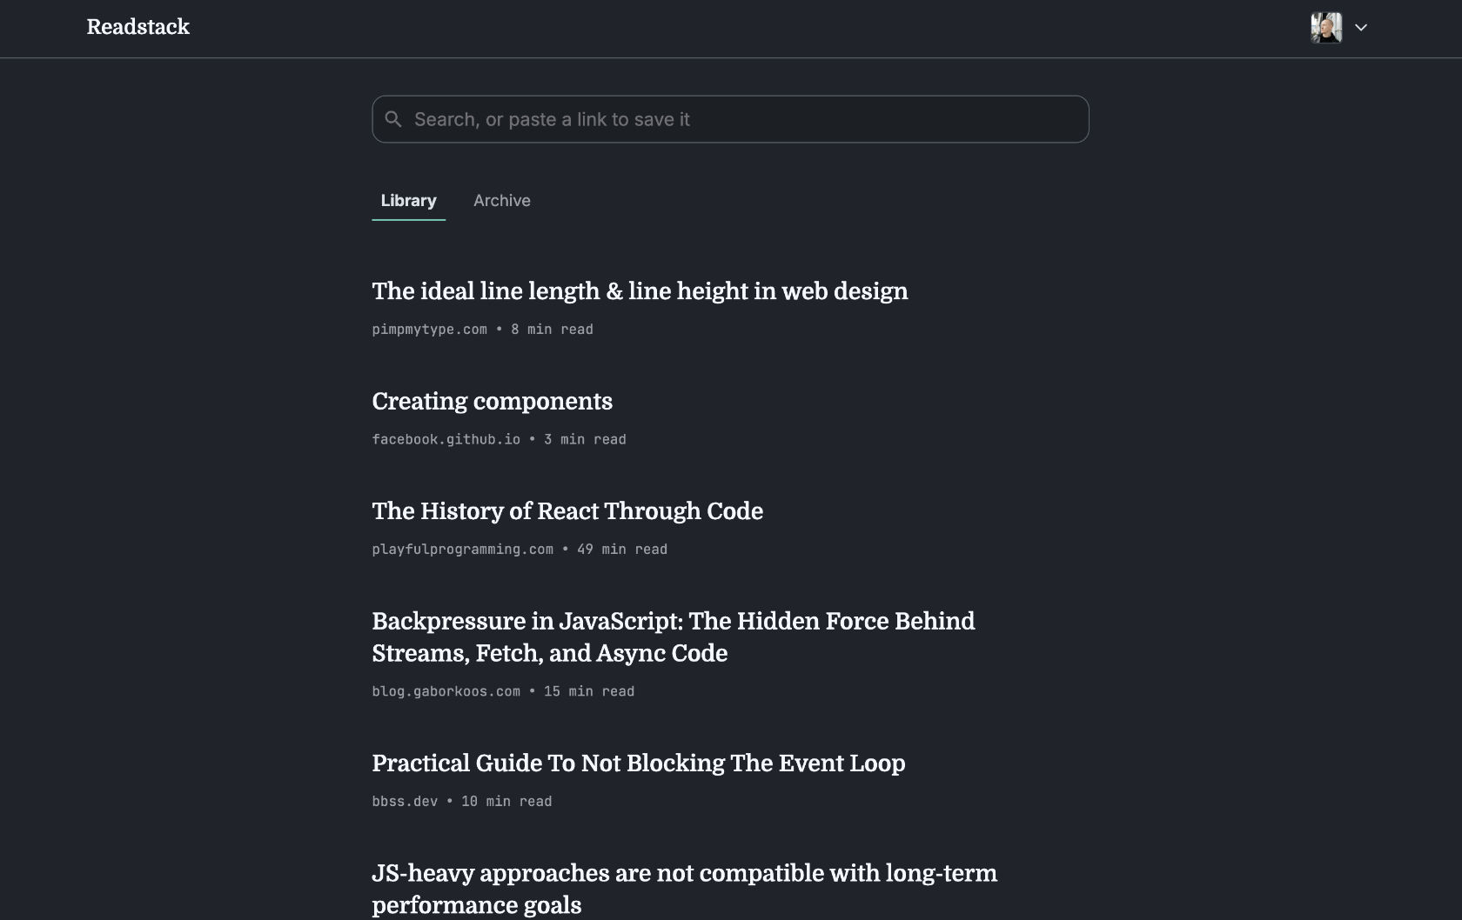The height and width of the screenshot is (920, 1462).
Task: Click the pimpmytype.com source label
Action: click(430, 330)
